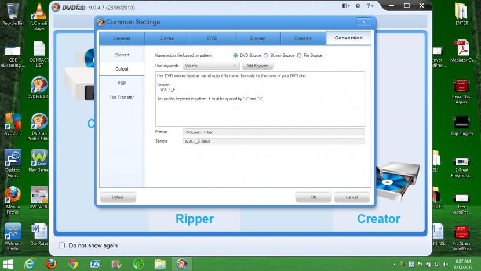Click the Ripper mode label
481x271 pixels.
click(x=195, y=219)
